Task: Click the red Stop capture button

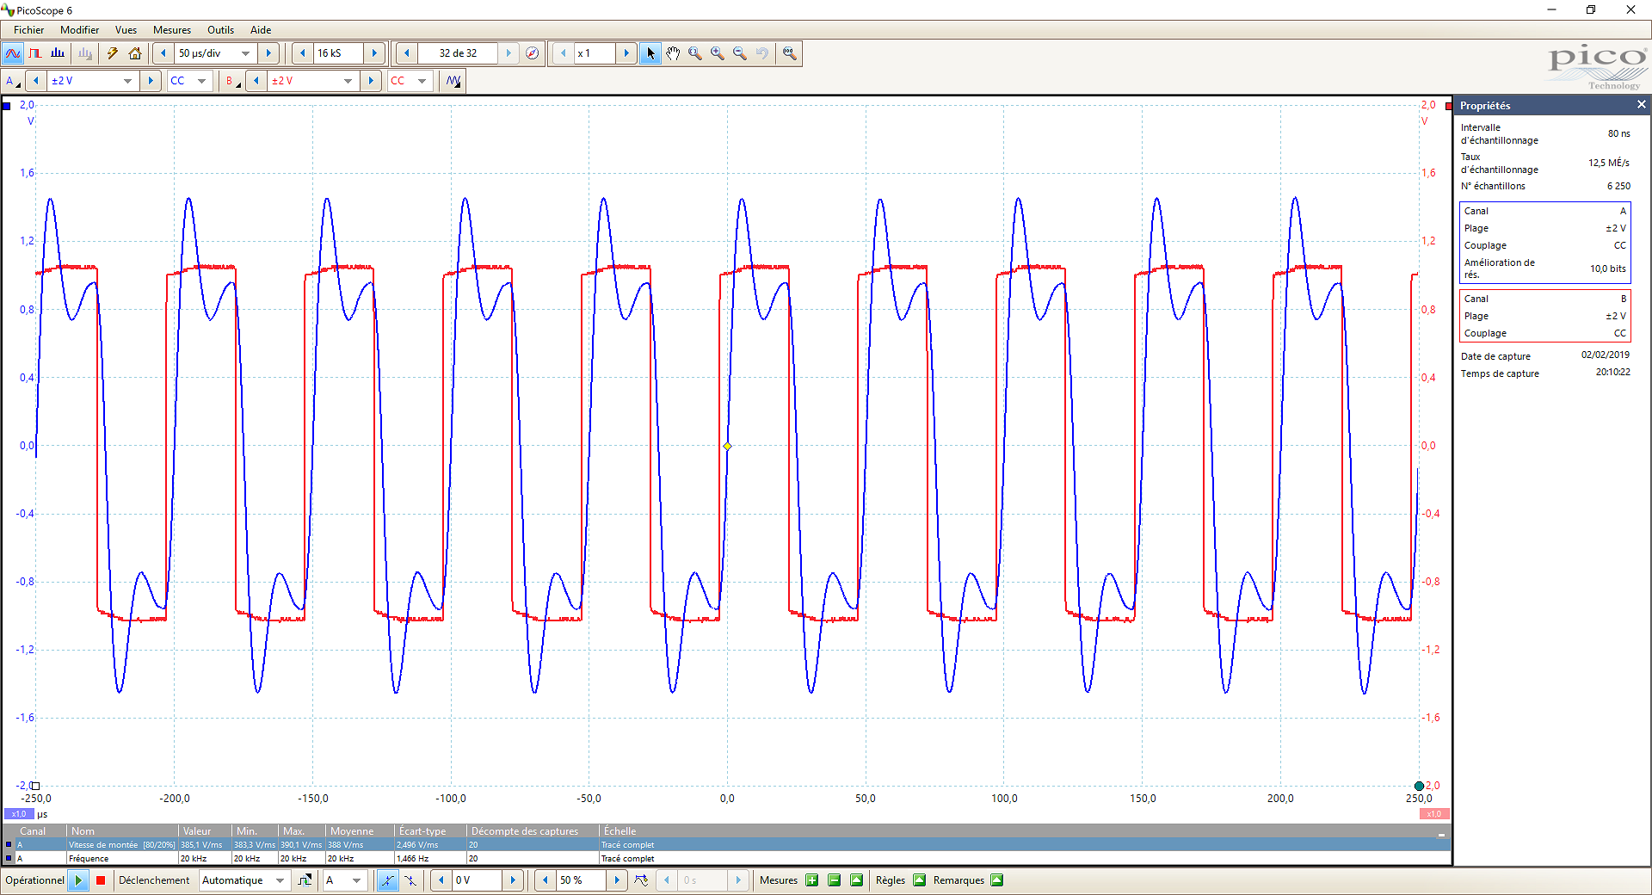Action: 101,880
